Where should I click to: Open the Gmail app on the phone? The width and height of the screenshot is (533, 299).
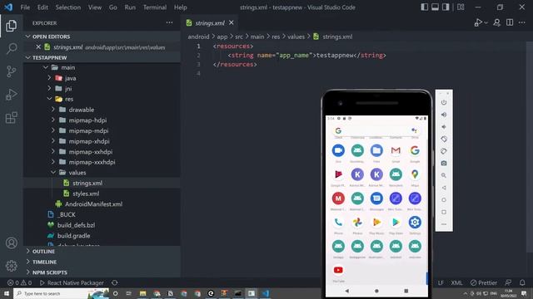pos(396,150)
